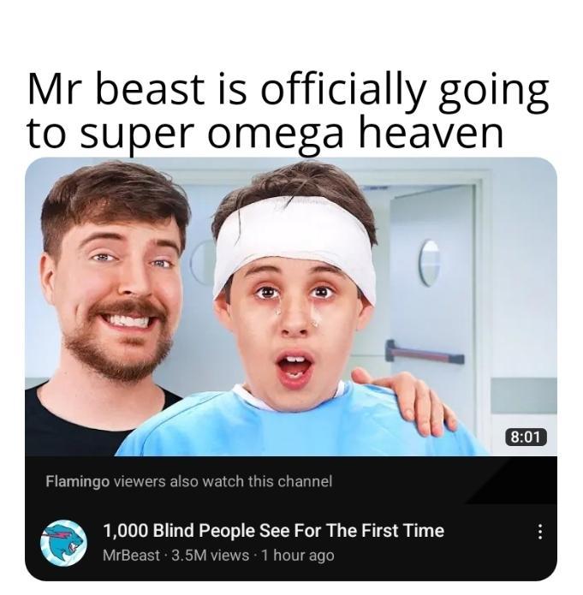Click the MrBeast panther channel avatar
Viewport: 583px width, 595px height.
coord(63,543)
